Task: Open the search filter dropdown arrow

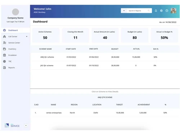Action: [124, 11]
